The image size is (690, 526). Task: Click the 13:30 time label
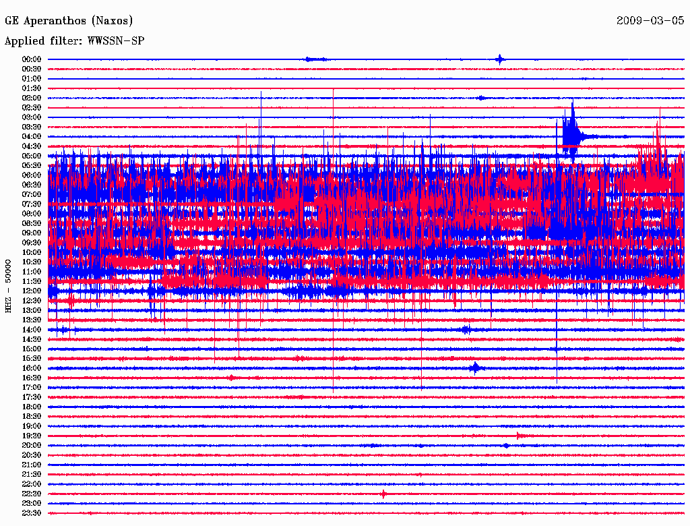[x=32, y=320]
